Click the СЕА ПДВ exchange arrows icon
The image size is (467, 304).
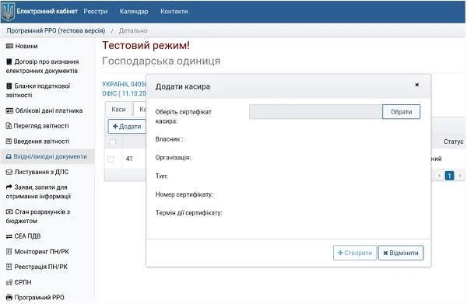pos(9,236)
